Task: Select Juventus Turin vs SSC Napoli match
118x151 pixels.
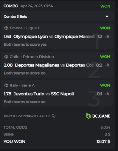Action: 44,94
